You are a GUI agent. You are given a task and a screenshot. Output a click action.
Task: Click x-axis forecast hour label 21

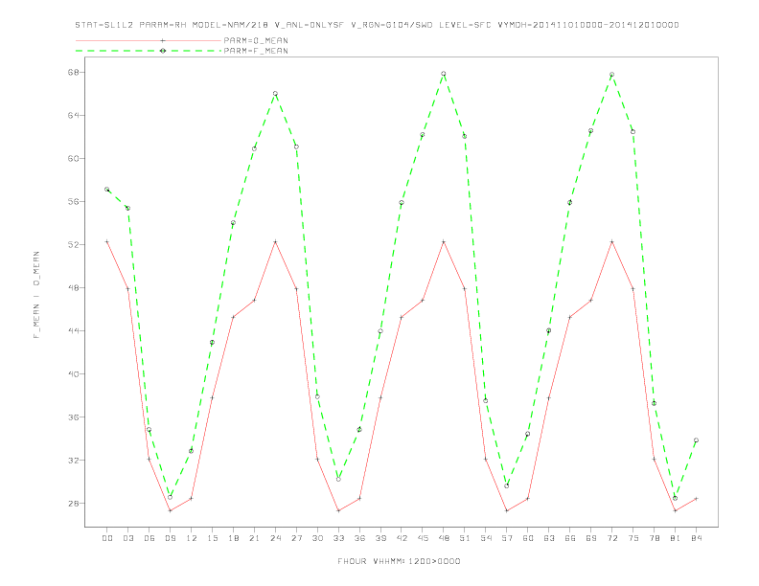pyautogui.click(x=254, y=538)
